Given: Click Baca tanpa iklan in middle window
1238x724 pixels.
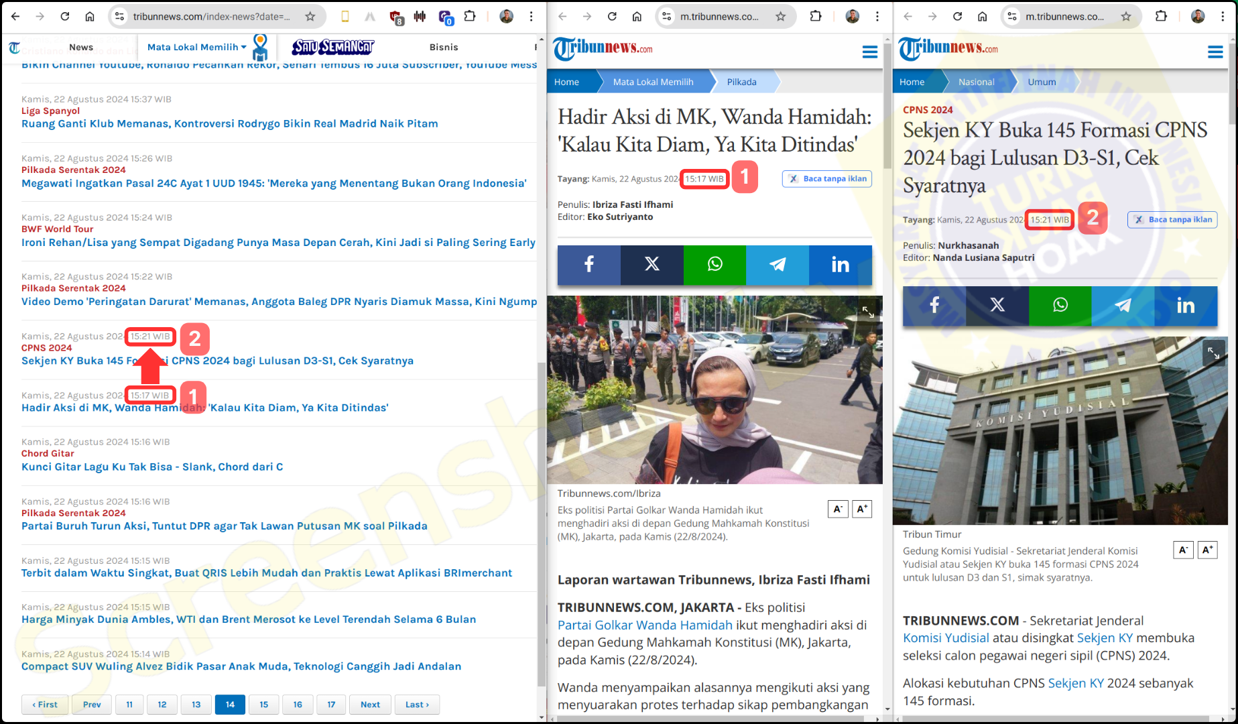Looking at the screenshot, I should [x=827, y=179].
